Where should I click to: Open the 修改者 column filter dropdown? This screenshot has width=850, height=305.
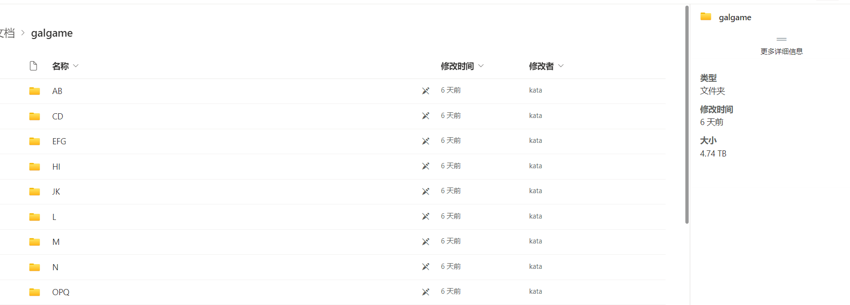[x=561, y=66]
